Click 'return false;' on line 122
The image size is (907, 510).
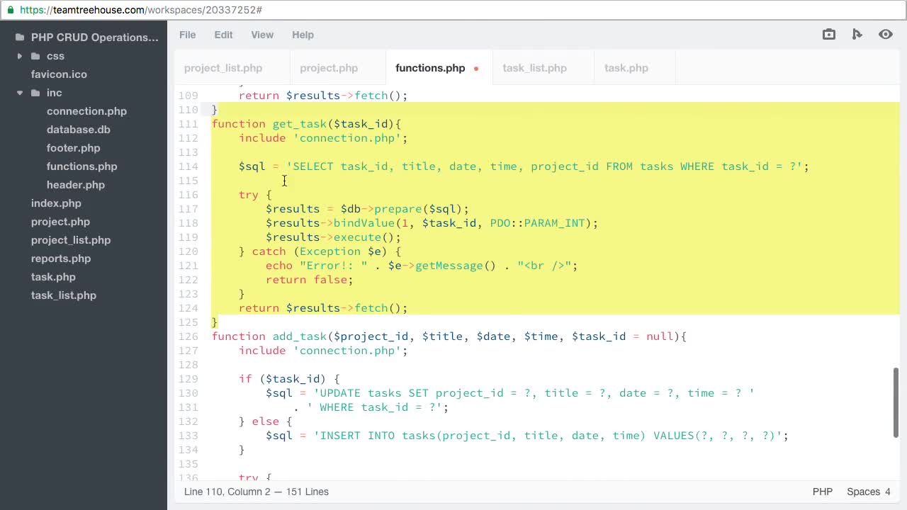[310, 280]
